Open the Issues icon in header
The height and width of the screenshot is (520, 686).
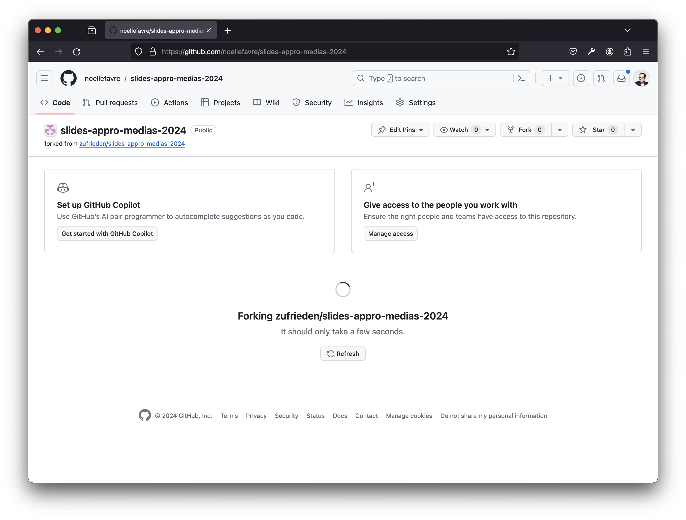[581, 78]
